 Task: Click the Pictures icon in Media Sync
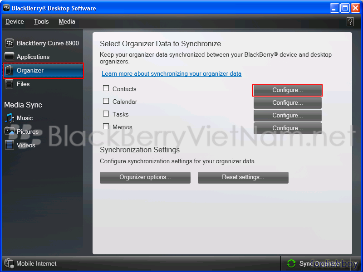coord(10,131)
